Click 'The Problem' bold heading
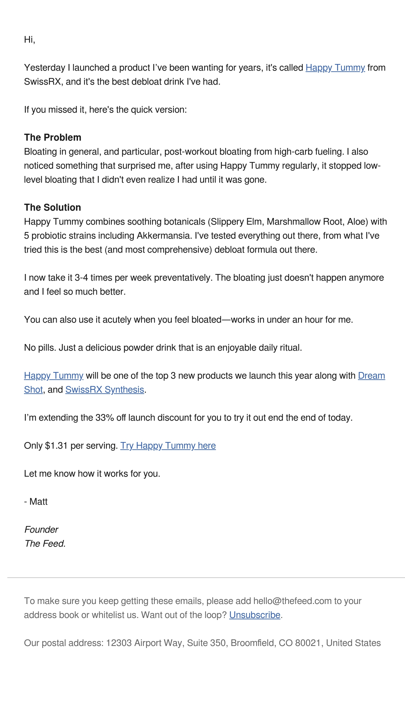 (x=53, y=138)
